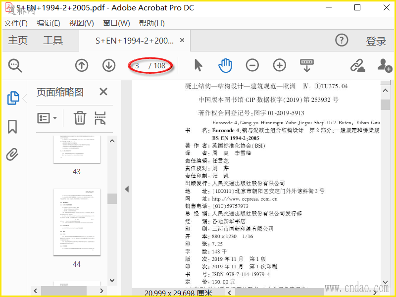The width and height of the screenshot is (396, 297).
Task: Select page thumbnail 44
Action: (77, 222)
